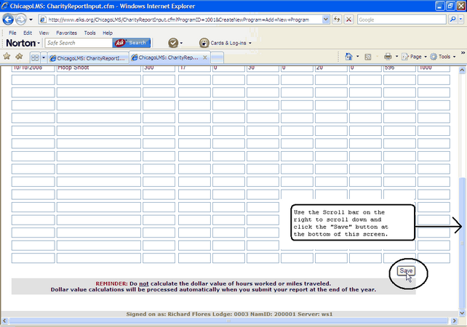Open the Favorites menu

coord(66,33)
